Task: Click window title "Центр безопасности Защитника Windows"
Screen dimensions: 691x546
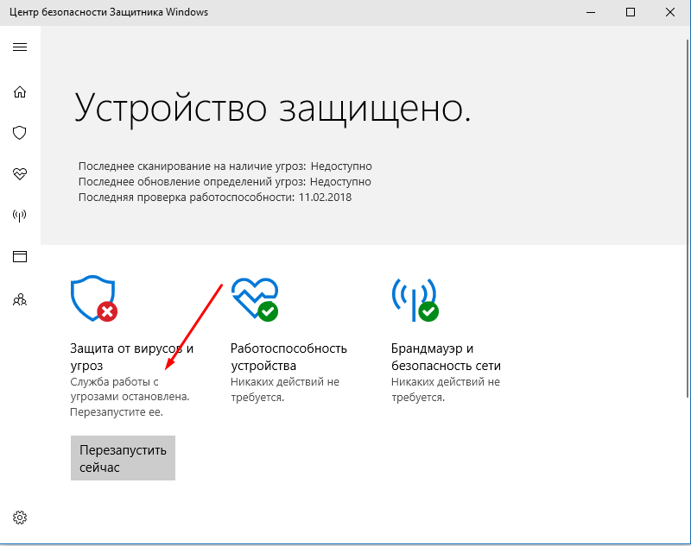Action: 109,12
